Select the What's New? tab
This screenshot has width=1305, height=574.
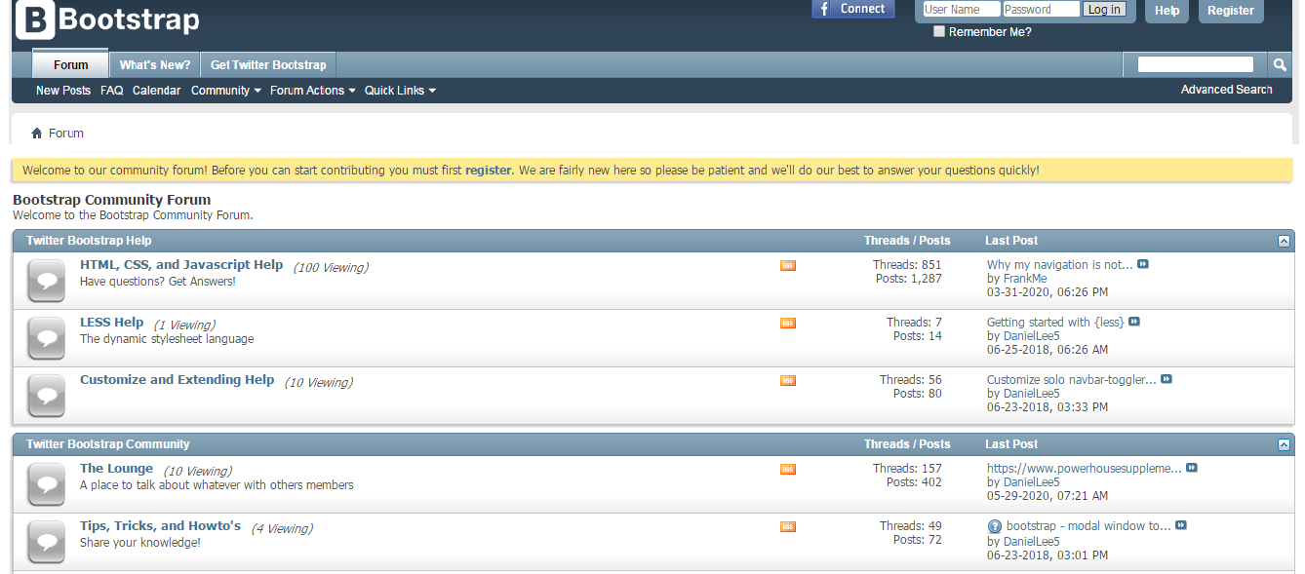(155, 64)
